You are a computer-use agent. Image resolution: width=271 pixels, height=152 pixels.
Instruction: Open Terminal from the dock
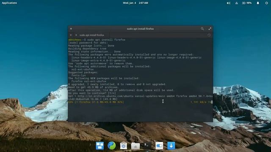[x=147, y=145]
